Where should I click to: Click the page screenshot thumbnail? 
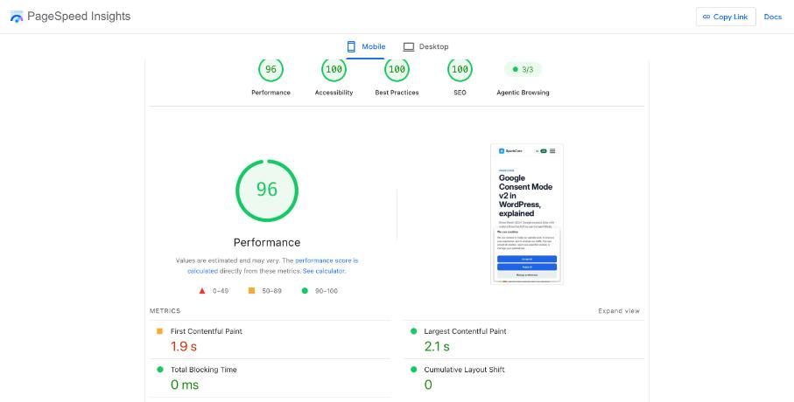pos(527,214)
